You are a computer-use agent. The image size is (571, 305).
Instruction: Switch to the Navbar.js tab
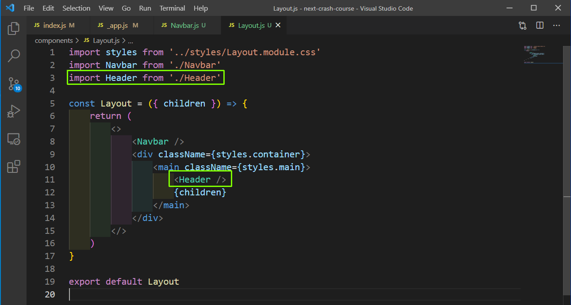[188, 26]
